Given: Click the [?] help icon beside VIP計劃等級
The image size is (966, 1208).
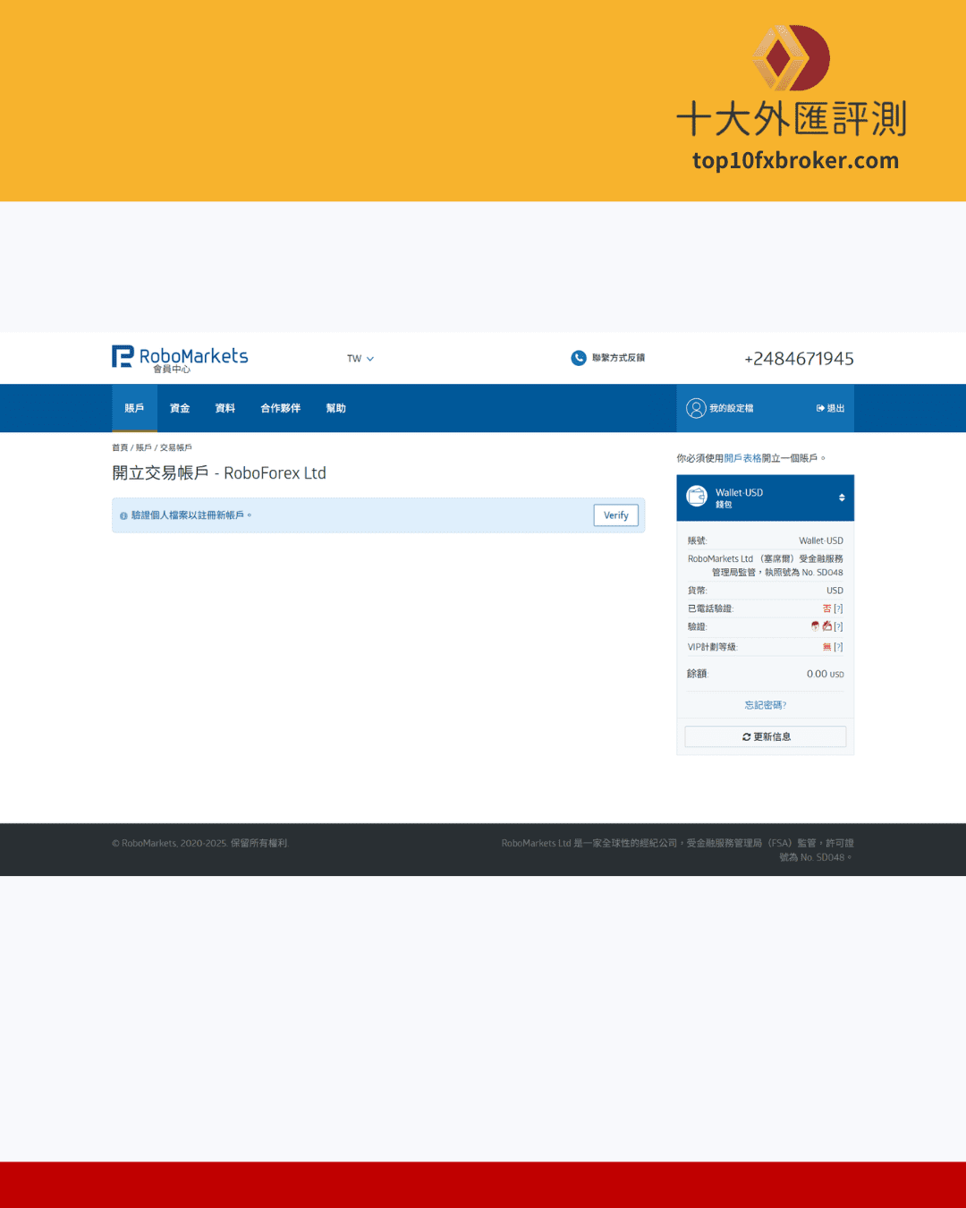Looking at the screenshot, I should pos(838,646).
